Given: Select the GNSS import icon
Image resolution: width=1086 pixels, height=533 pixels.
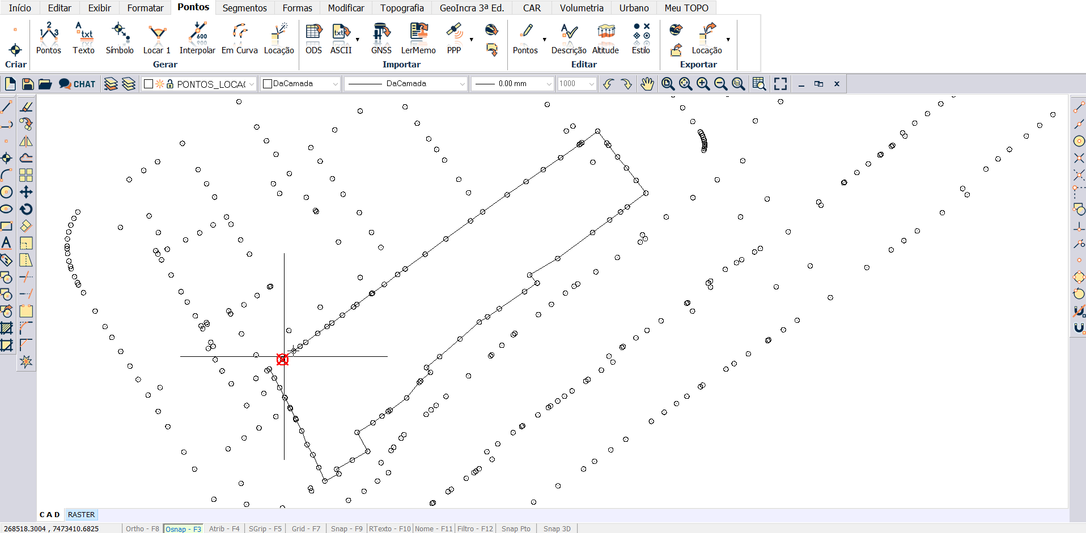Looking at the screenshot, I should pyautogui.click(x=381, y=39).
